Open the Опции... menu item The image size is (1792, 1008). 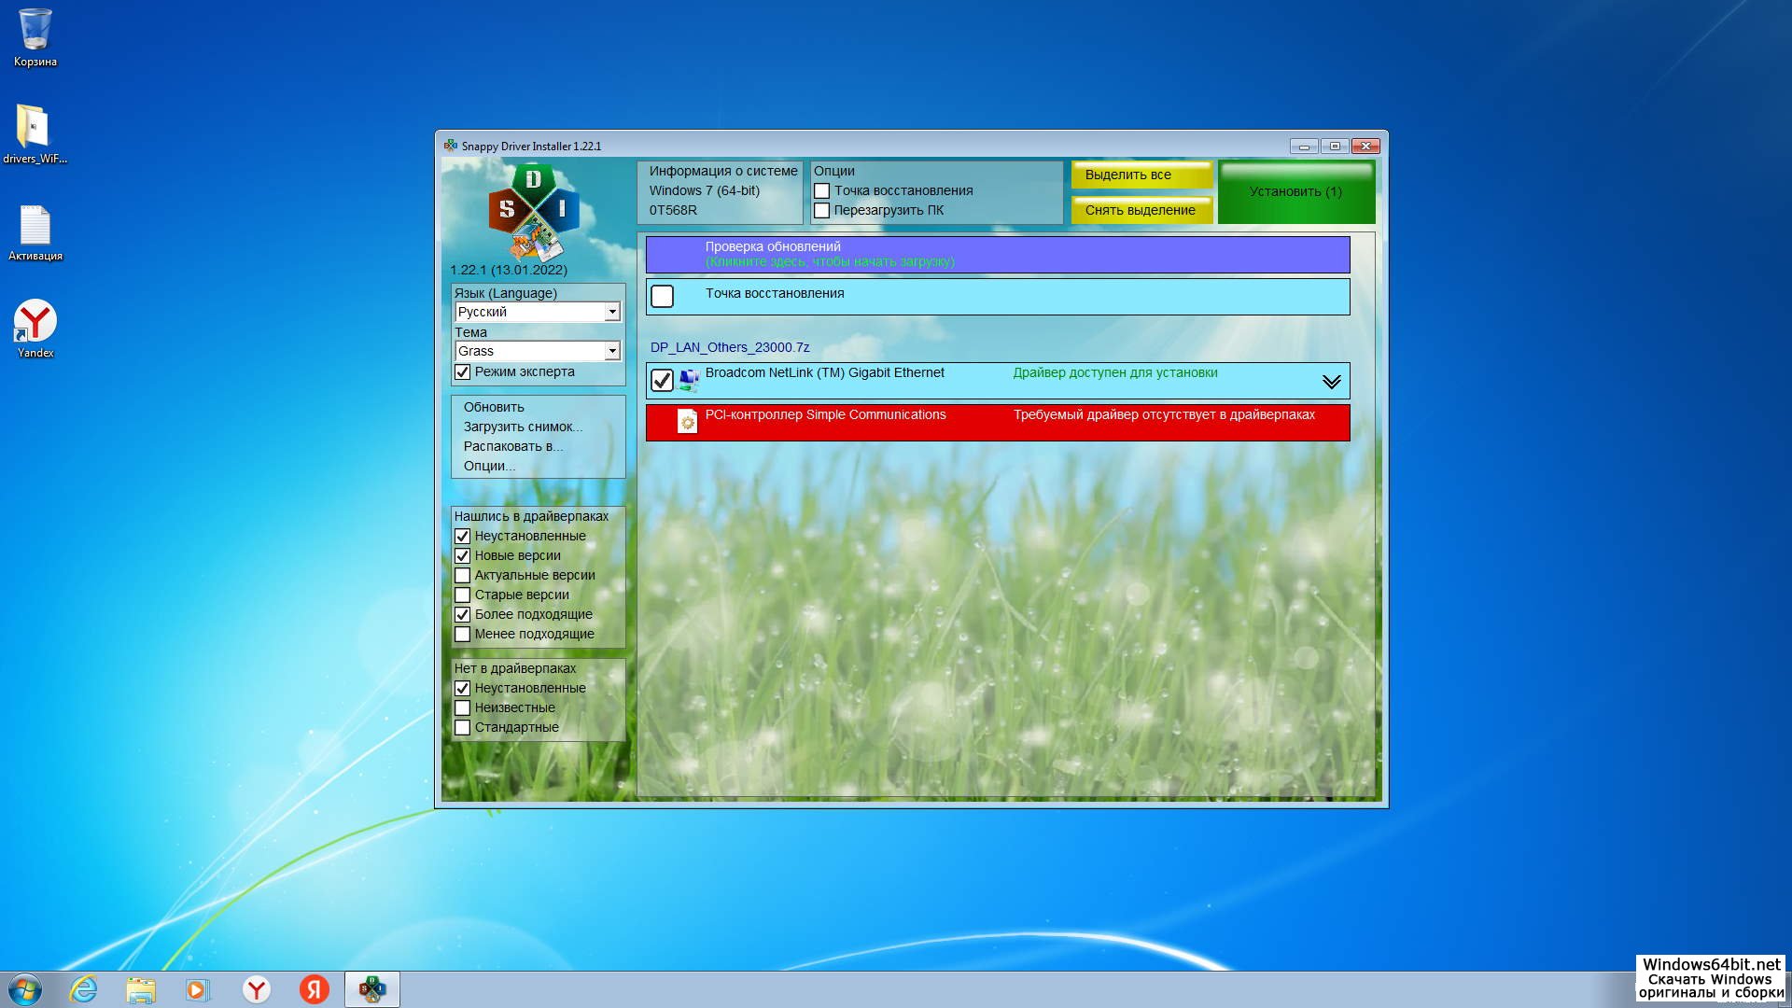pos(489,466)
